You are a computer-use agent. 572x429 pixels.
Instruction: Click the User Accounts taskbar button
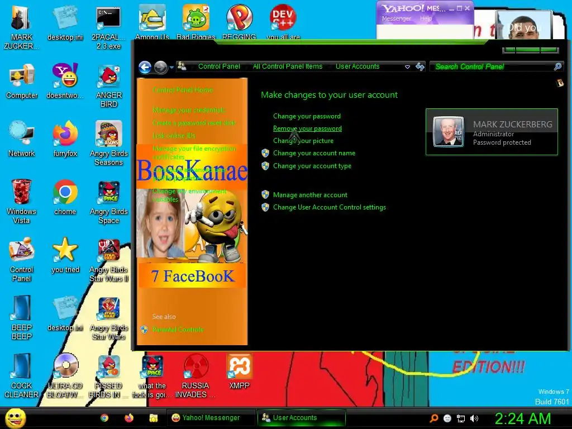point(301,418)
